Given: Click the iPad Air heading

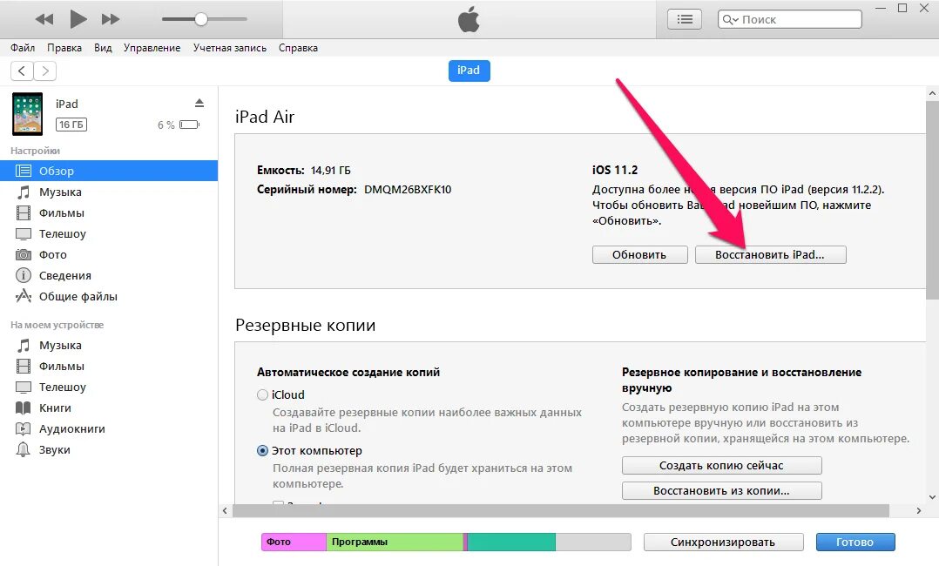Looking at the screenshot, I should pos(265,117).
